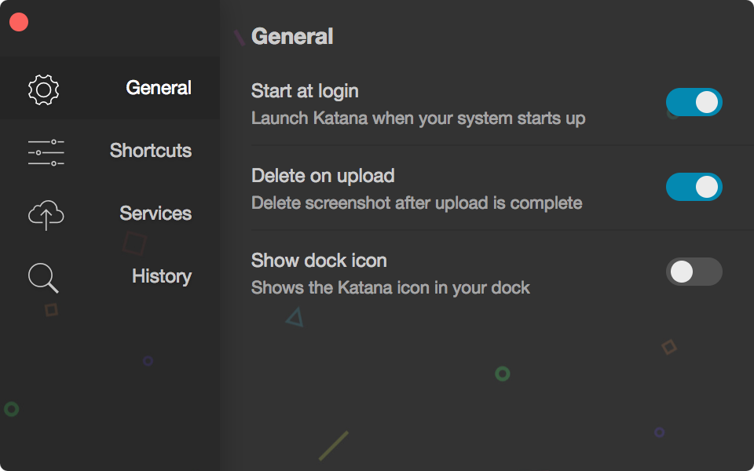Click the magnifying glass History icon
Screen dimensions: 754x471
pyautogui.click(x=43, y=277)
